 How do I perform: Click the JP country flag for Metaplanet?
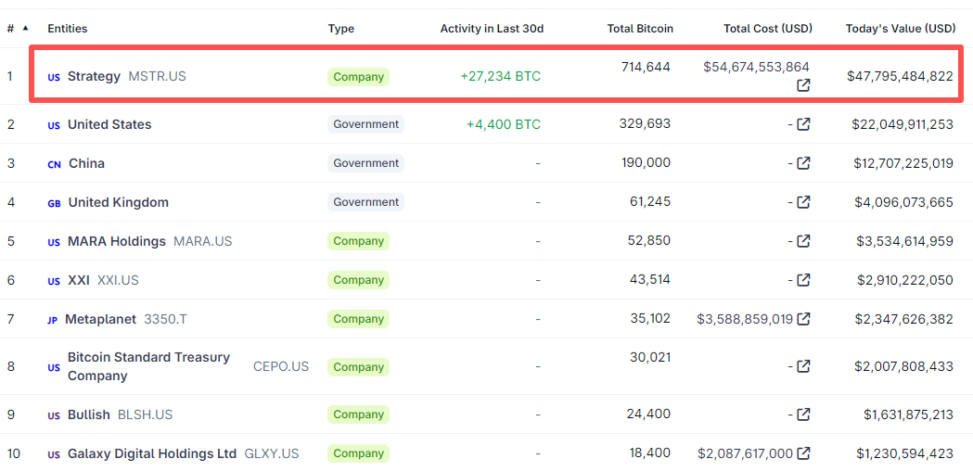pyautogui.click(x=52, y=321)
